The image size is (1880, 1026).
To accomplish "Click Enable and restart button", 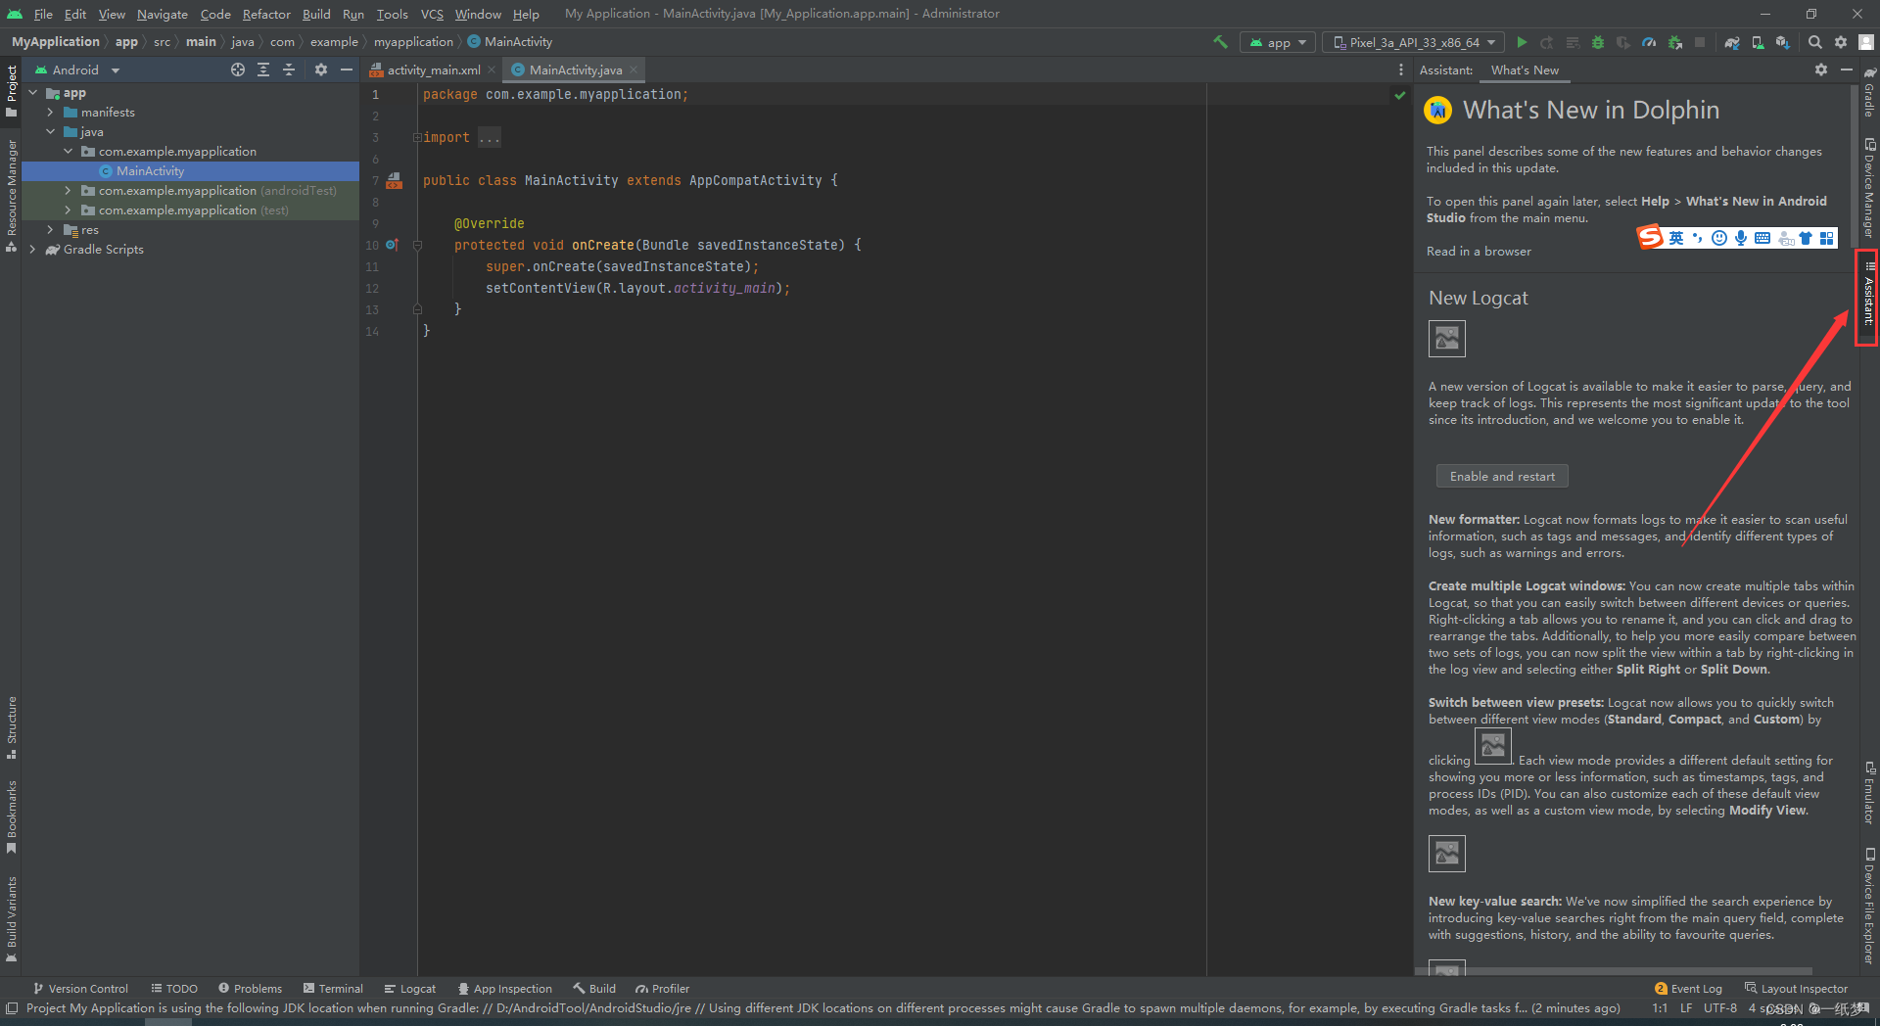I will [1502, 476].
